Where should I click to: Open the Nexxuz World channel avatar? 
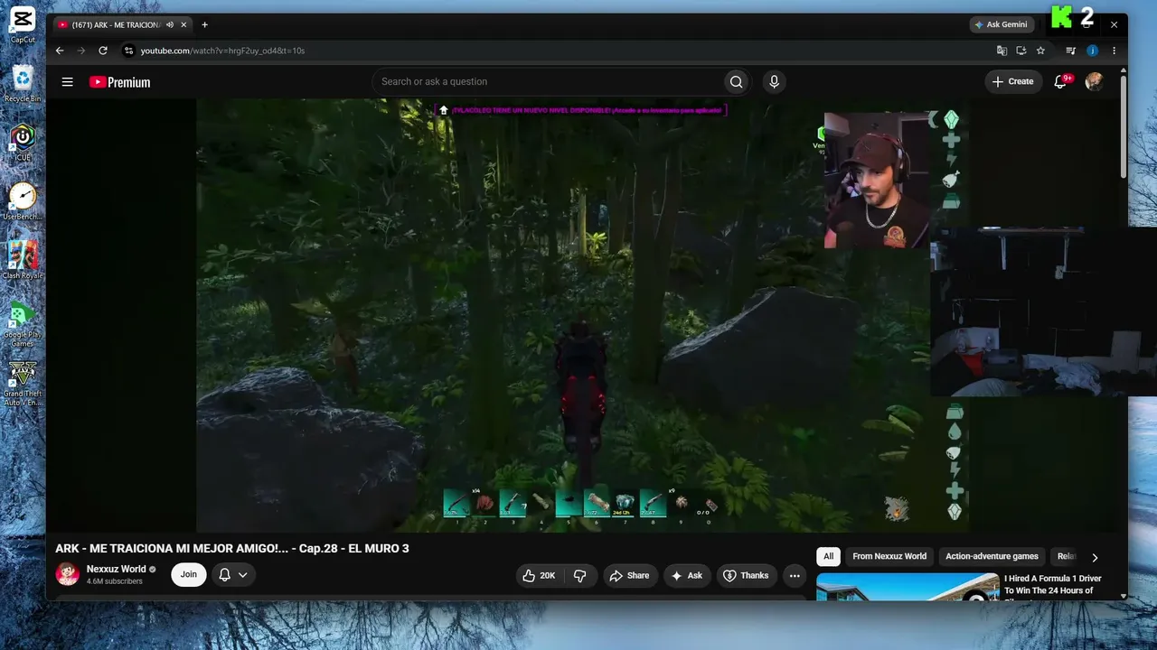coord(67,574)
